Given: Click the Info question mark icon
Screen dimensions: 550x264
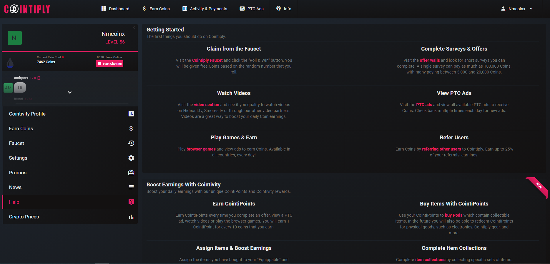Looking at the screenshot, I should coord(278,9).
